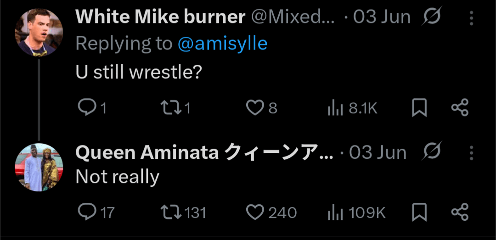The image size is (496, 240).
Task: Reply to White Mike burner's tweet
Action: (86, 108)
